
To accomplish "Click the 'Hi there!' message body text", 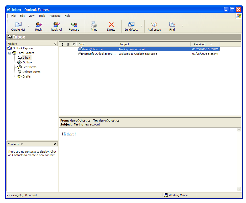I will point(69,134).
